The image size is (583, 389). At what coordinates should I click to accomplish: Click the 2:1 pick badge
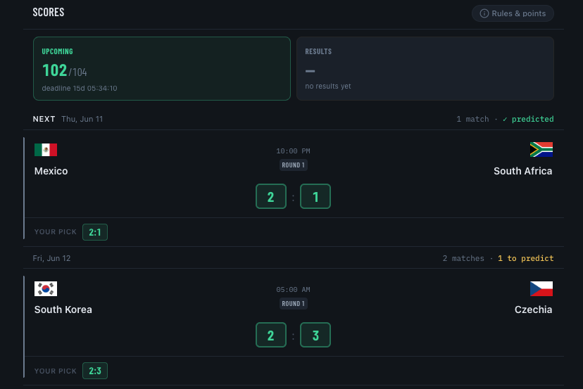[x=95, y=232]
